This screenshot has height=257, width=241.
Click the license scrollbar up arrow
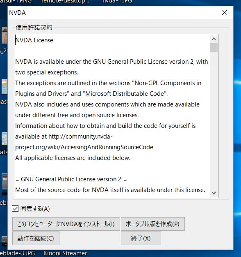(x=214, y=39)
